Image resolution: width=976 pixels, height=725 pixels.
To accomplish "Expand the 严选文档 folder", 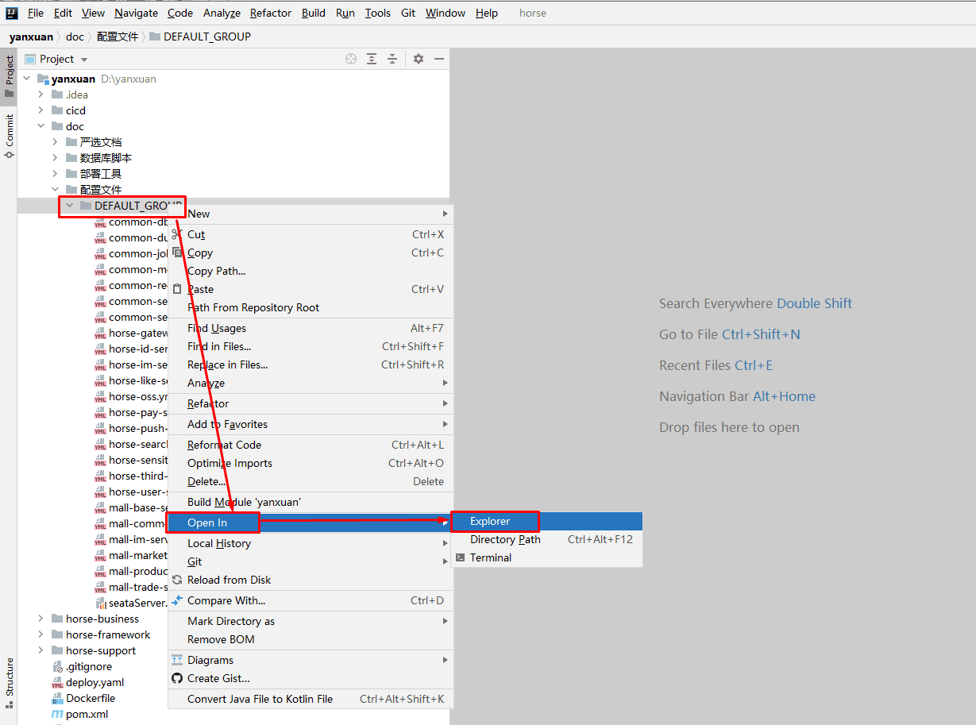I will [56, 142].
